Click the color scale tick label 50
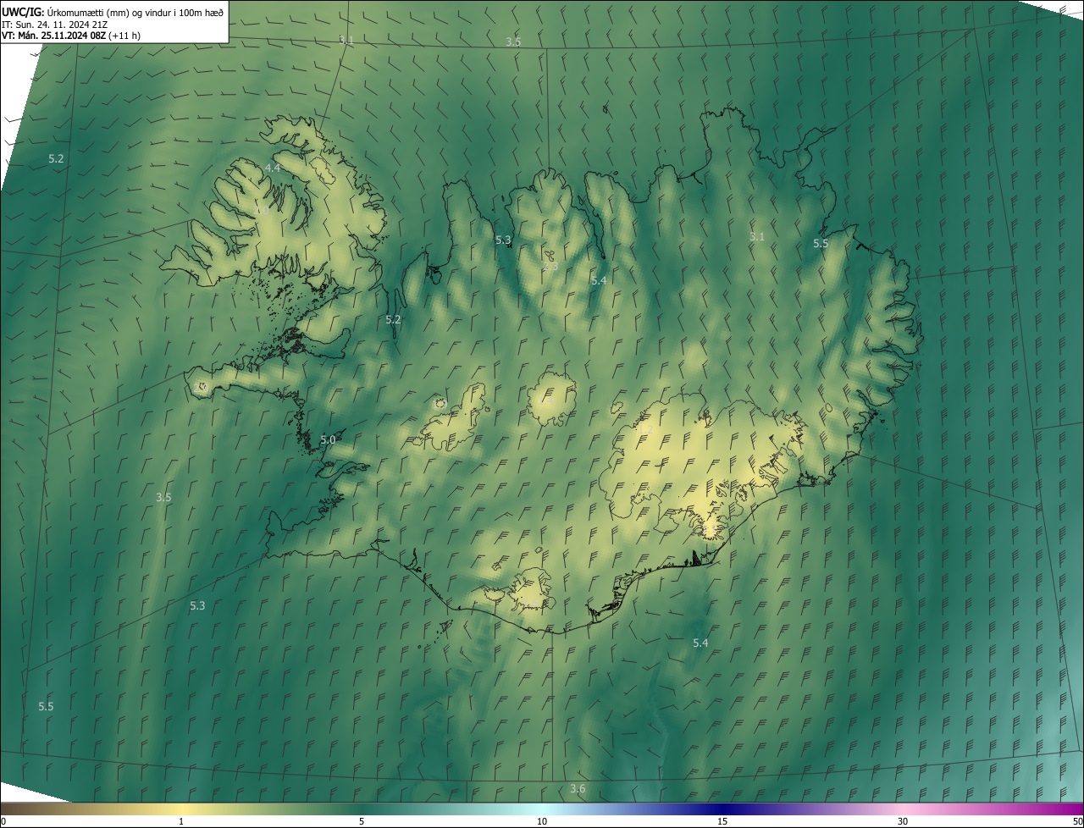The height and width of the screenshot is (828, 1084). tap(1077, 822)
